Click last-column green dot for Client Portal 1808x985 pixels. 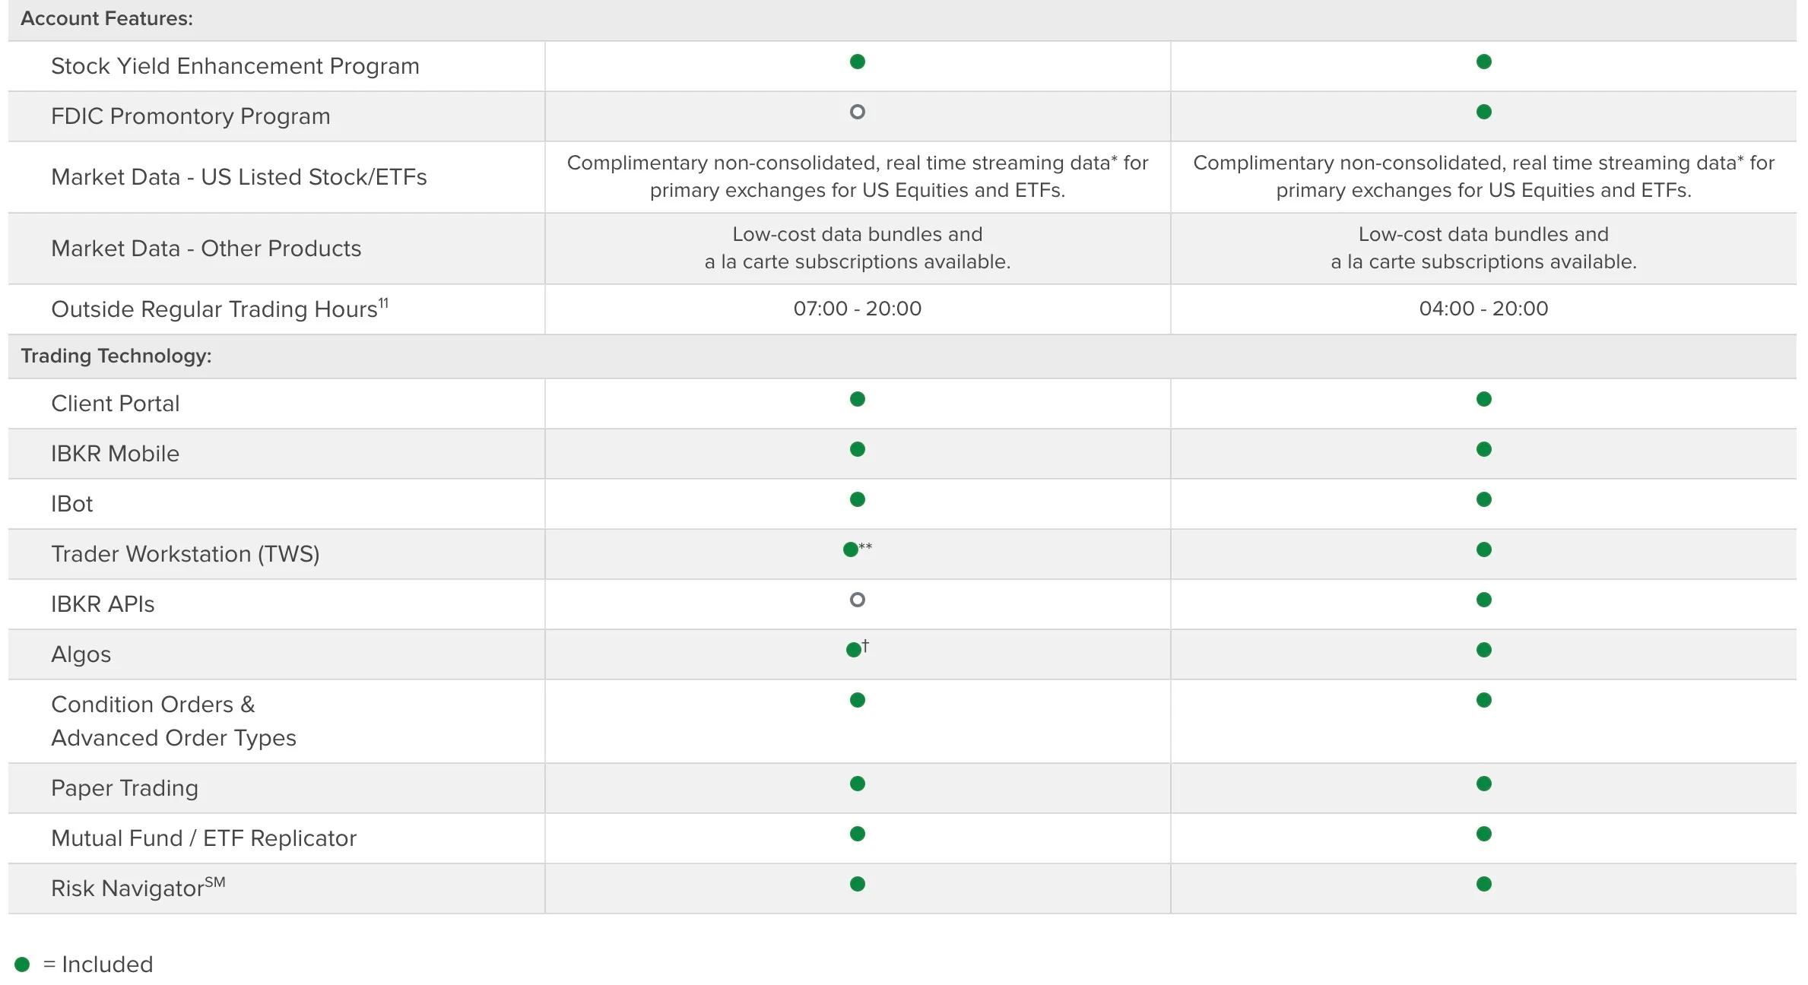1483,399
